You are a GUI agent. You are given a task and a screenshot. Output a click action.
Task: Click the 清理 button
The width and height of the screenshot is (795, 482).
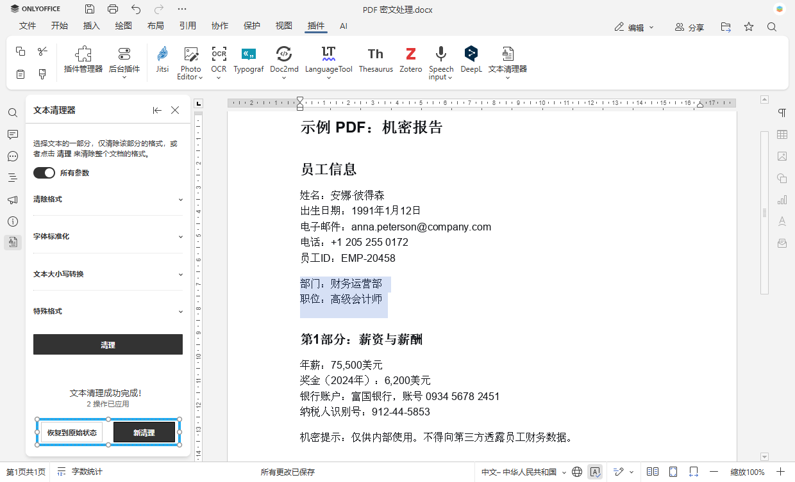pyautogui.click(x=108, y=344)
